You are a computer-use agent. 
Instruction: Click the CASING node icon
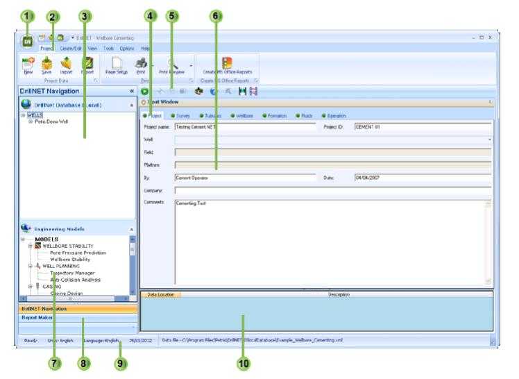(37, 286)
